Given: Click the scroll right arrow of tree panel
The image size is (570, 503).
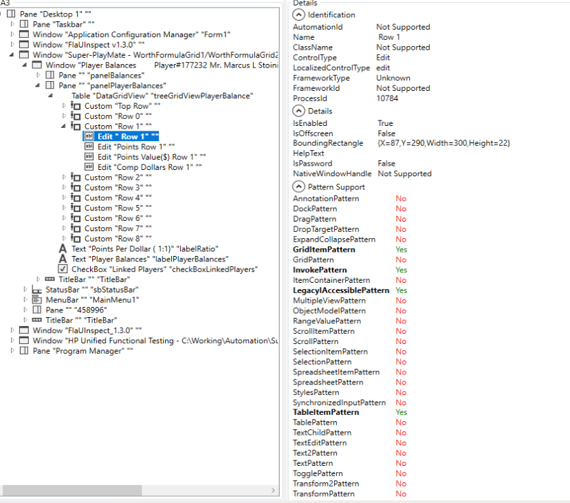Looking at the screenshot, I should (x=273, y=491).
